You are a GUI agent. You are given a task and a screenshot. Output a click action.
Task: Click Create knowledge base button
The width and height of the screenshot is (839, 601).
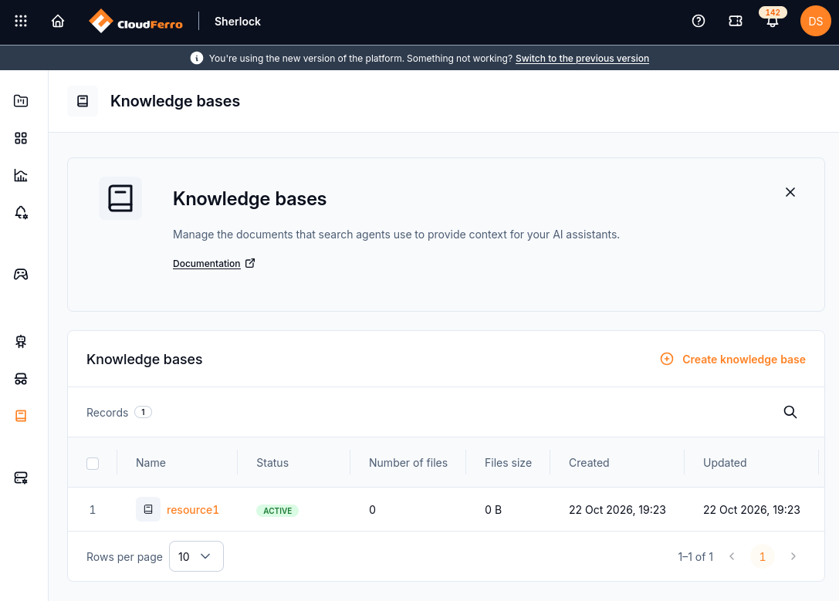point(733,360)
